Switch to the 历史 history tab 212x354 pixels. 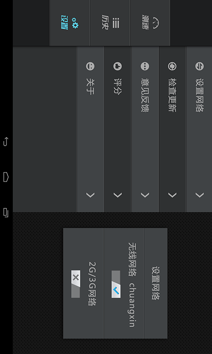pyautogui.click(x=110, y=23)
